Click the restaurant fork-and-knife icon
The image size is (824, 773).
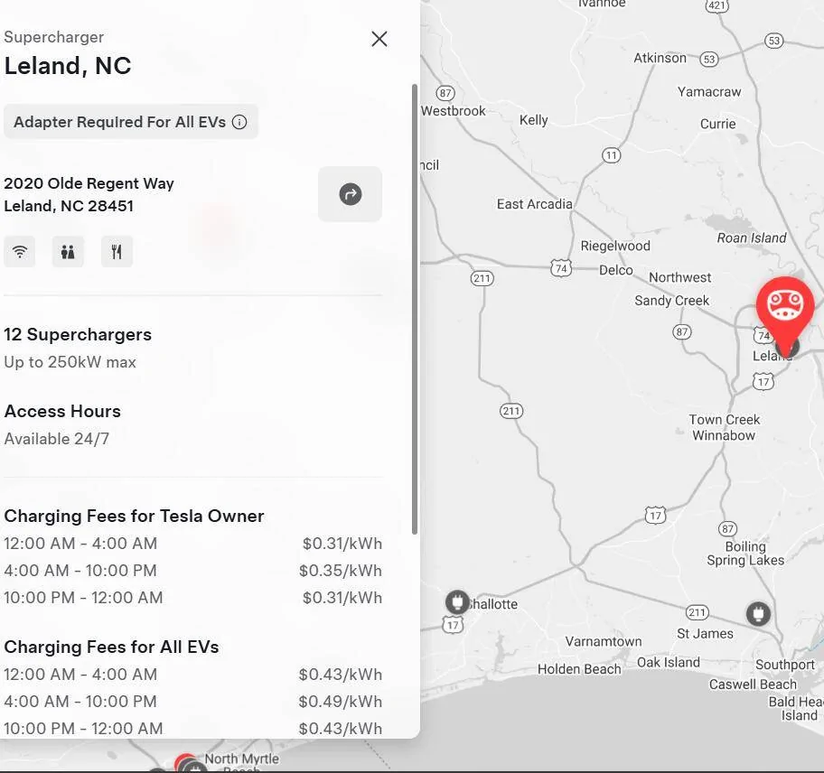pyautogui.click(x=117, y=252)
